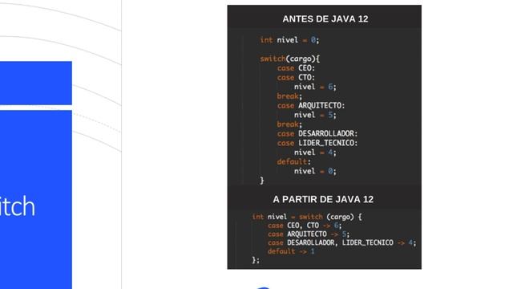This screenshot has width=513, height=289.
Task: Click the 'default:' label in old switch
Action: point(293,162)
